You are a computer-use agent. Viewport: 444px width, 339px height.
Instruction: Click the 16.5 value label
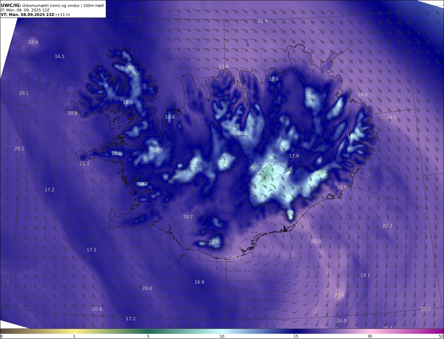click(60, 56)
